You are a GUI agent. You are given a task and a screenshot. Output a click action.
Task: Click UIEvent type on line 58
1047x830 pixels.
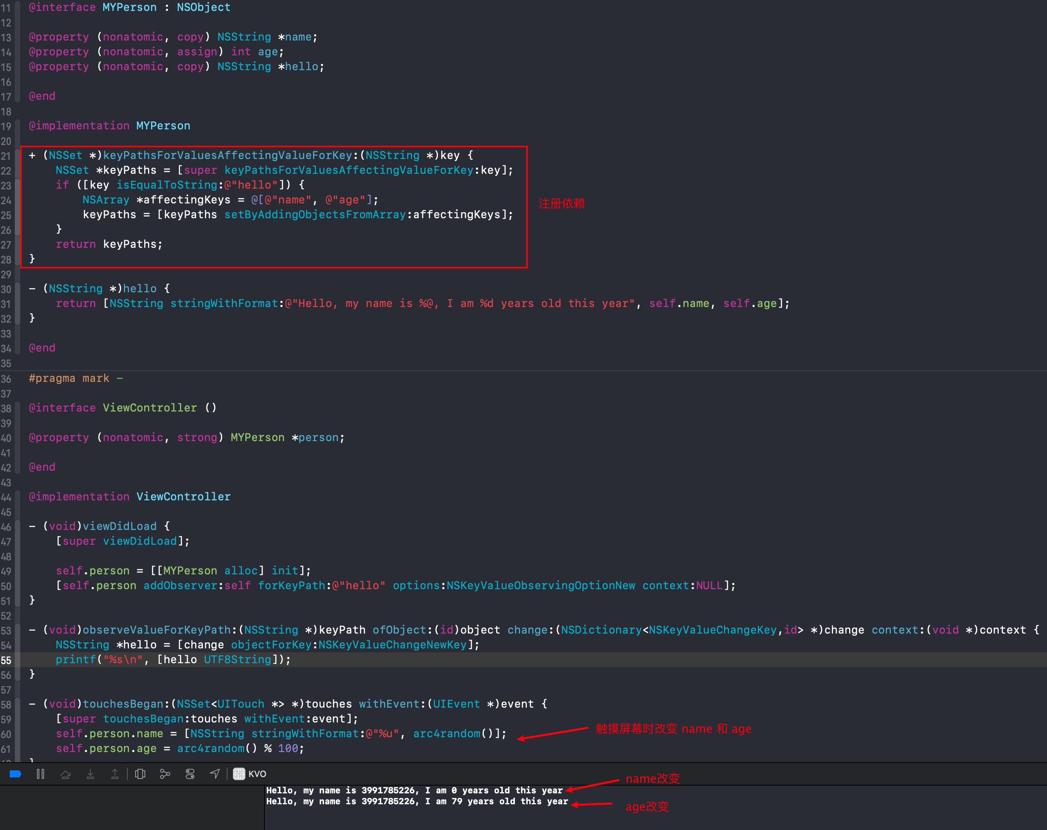(457, 704)
